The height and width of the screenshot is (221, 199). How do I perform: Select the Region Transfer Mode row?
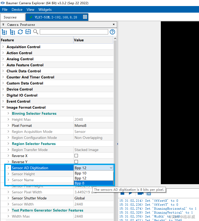click(57, 150)
